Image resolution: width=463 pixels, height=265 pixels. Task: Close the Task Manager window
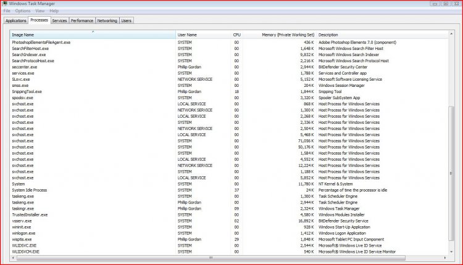pyautogui.click(x=456, y=4)
